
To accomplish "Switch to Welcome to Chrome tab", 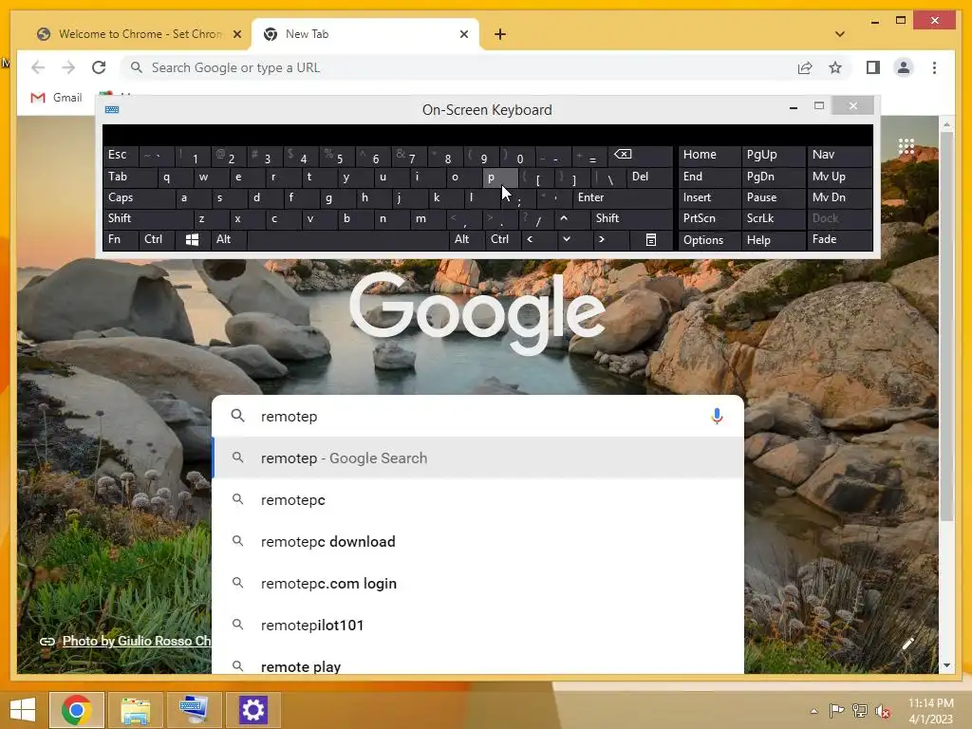I will [139, 34].
